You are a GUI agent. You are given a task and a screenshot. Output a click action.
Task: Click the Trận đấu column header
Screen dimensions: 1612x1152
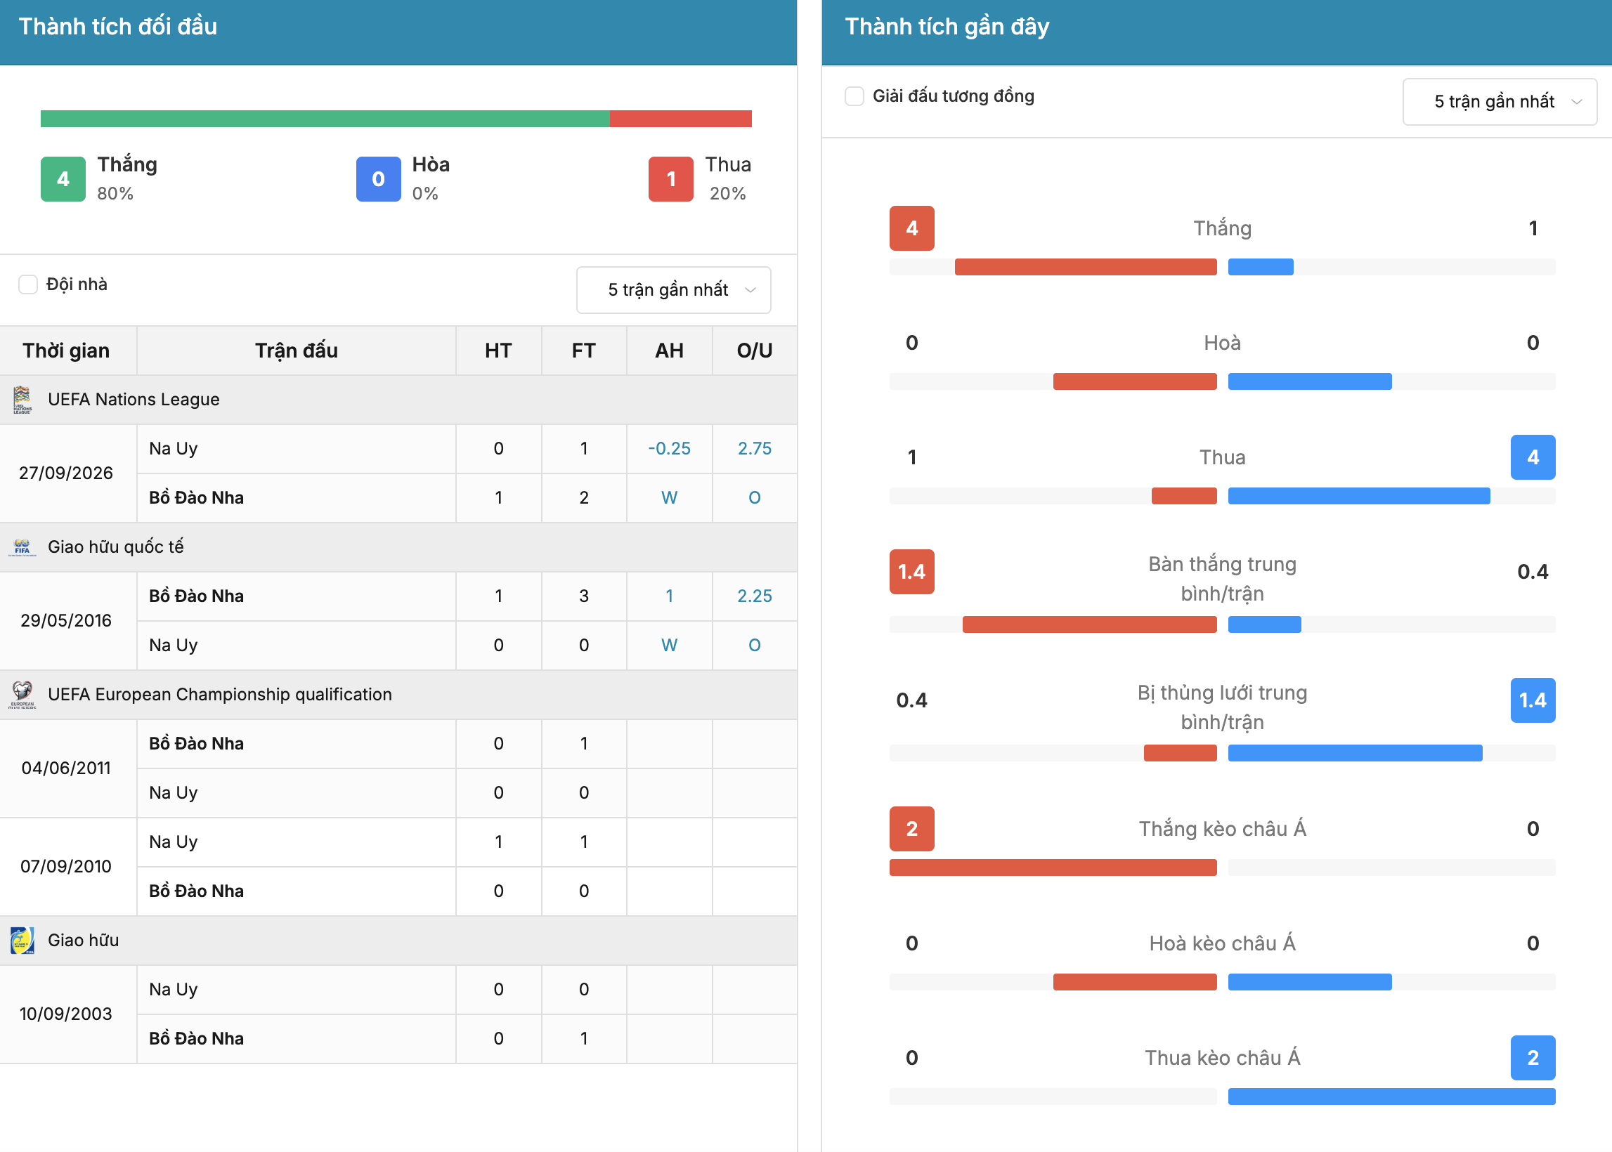tap(297, 351)
